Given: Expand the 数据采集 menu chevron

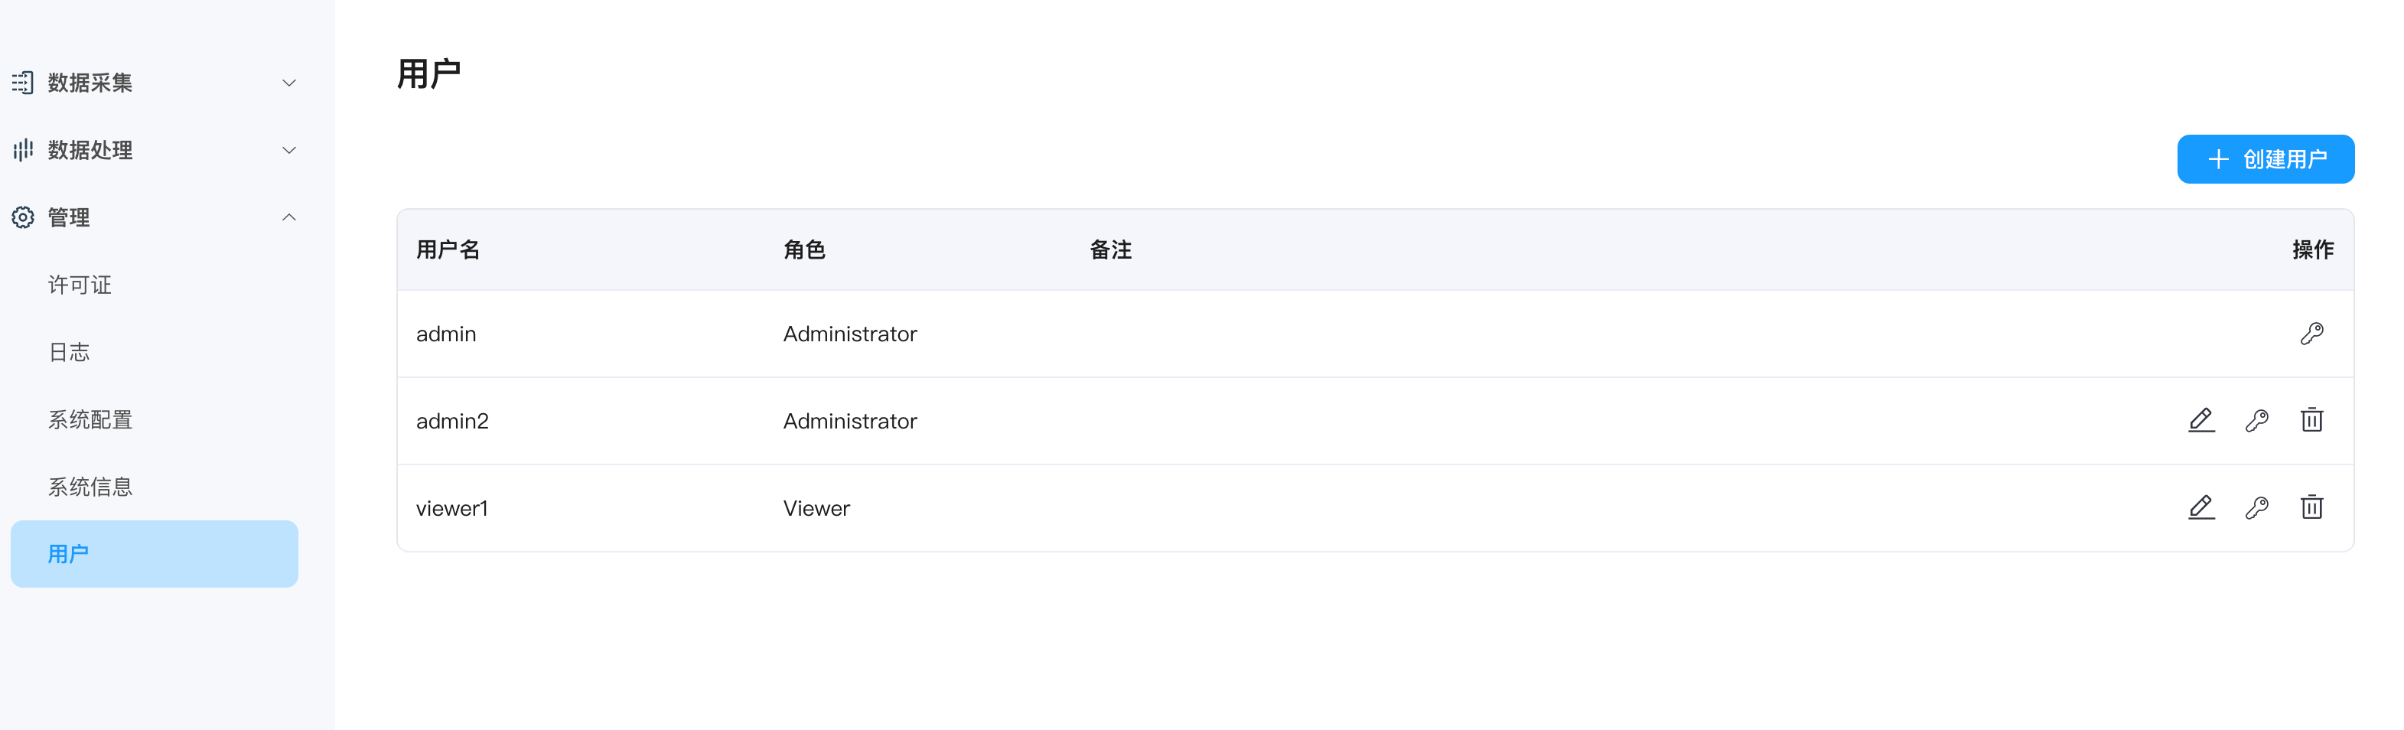Looking at the screenshot, I should click(x=289, y=83).
